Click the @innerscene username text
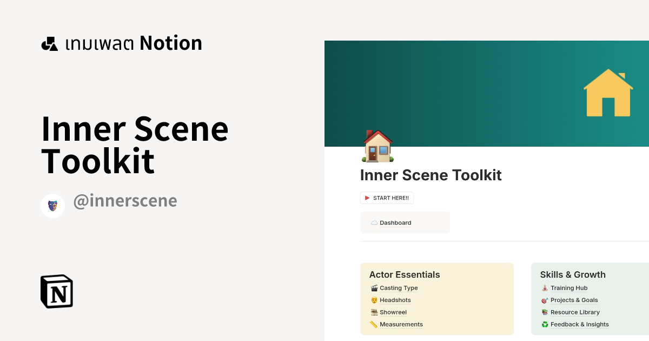 coord(125,201)
